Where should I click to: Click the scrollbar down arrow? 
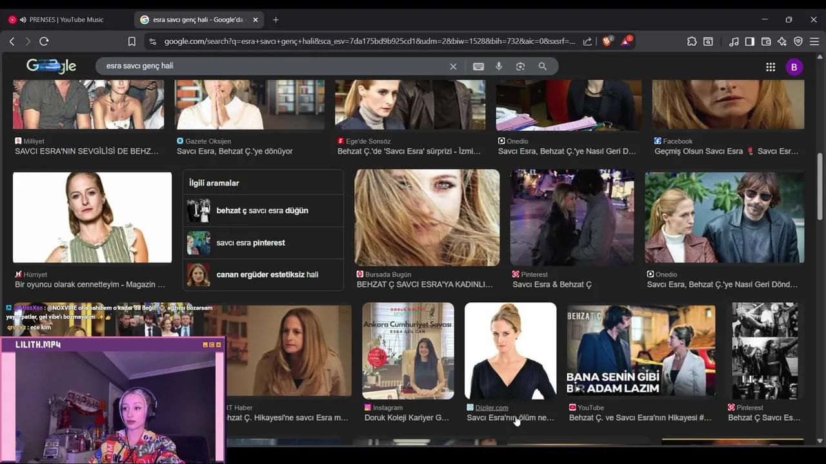[x=820, y=441]
